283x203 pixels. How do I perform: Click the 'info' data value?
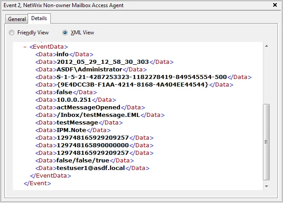pos(62,54)
